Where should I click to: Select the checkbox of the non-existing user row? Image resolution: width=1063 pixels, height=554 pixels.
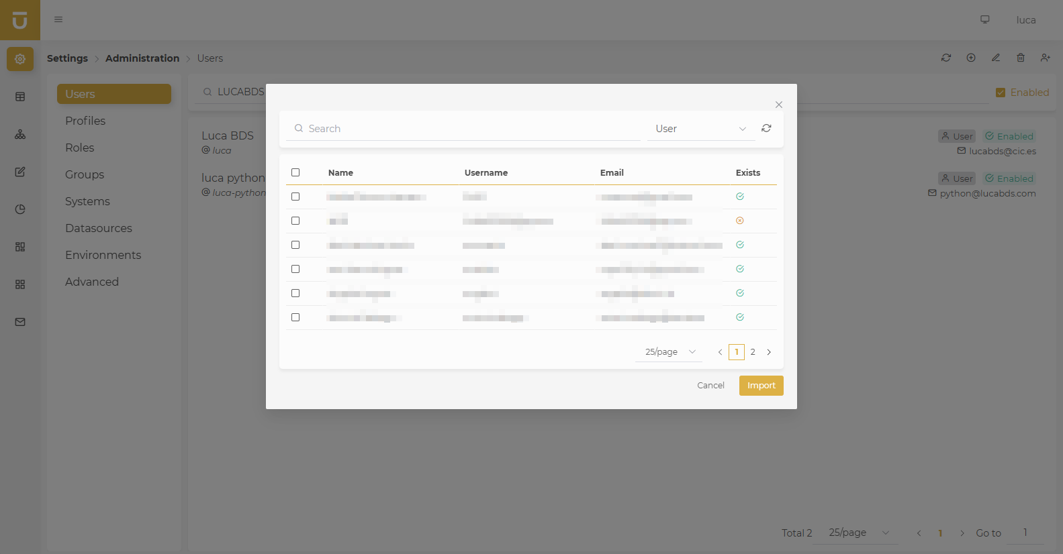(295, 221)
